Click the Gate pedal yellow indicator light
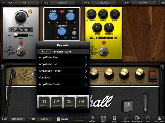Viewport: 165px width, 123px height. pos(30,11)
